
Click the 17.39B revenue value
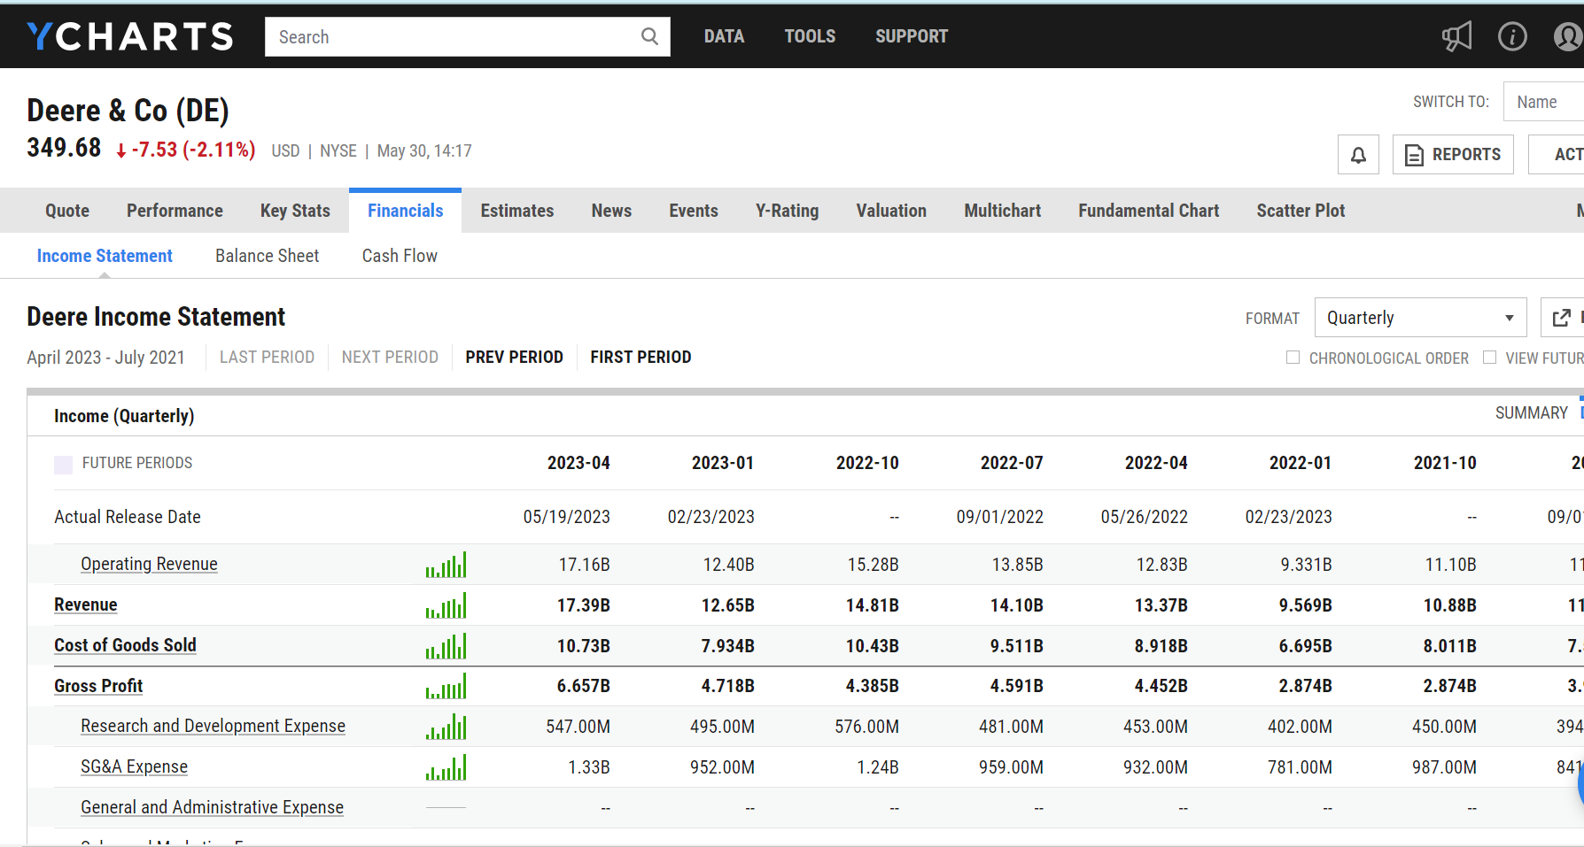tap(583, 606)
